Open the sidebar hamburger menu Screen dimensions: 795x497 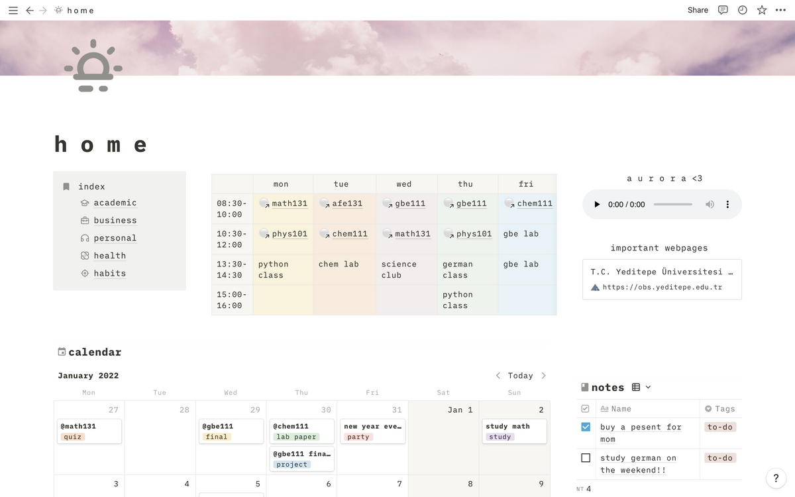(13, 10)
